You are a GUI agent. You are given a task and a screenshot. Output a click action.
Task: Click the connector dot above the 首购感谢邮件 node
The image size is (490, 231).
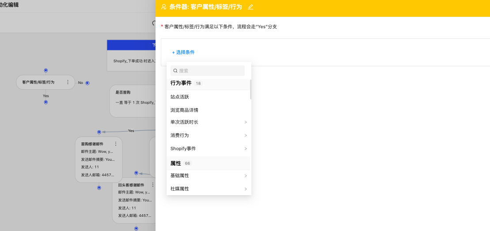click(99, 132)
